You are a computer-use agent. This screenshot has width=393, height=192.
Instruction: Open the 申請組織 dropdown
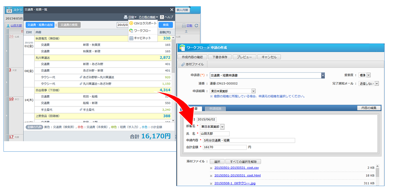(253, 91)
